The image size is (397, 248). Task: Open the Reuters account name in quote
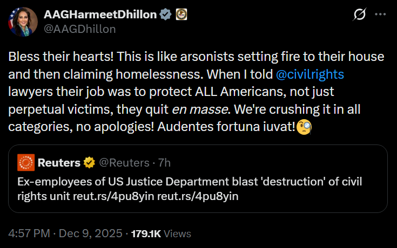(59, 162)
